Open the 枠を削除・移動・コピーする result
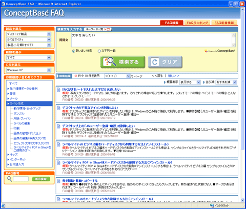Viewport: 246px width, 209px height. pos(80,181)
